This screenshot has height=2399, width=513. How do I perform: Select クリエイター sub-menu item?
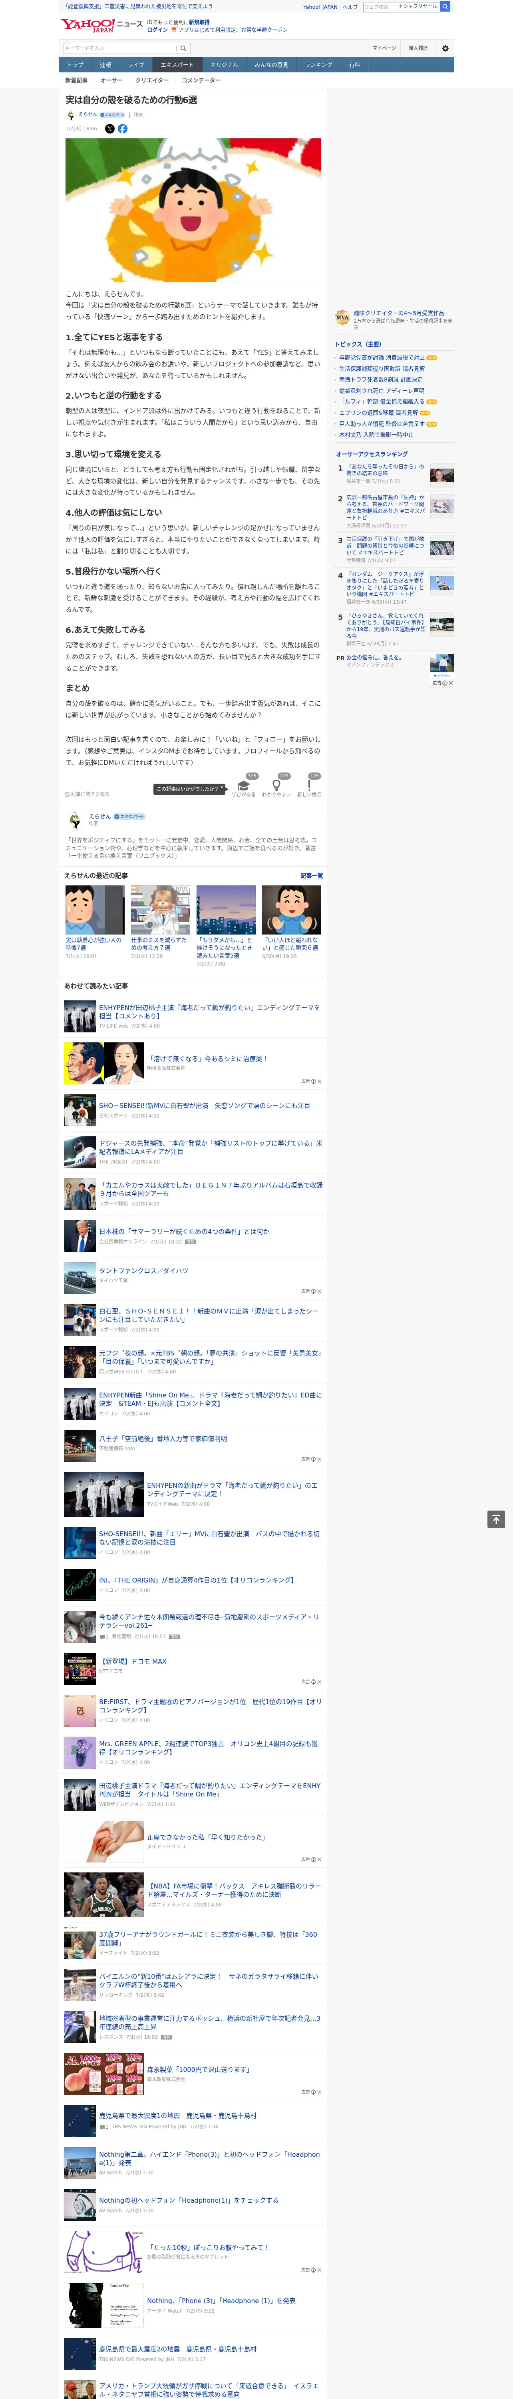[x=152, y=80]
